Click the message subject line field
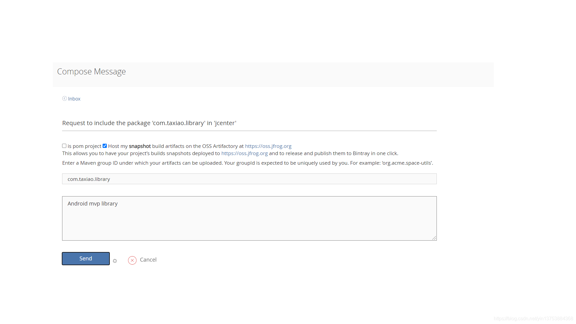Viewport: 576px width, 324px height. 249,123
